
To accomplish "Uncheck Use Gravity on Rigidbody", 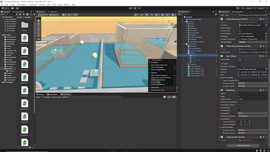I will (x=239, y=108).
